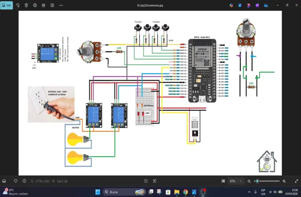Image resolution: width=301 pixels, height=197 pixels.
Task: Open the Windows Start menu
Action: [98, 192]
